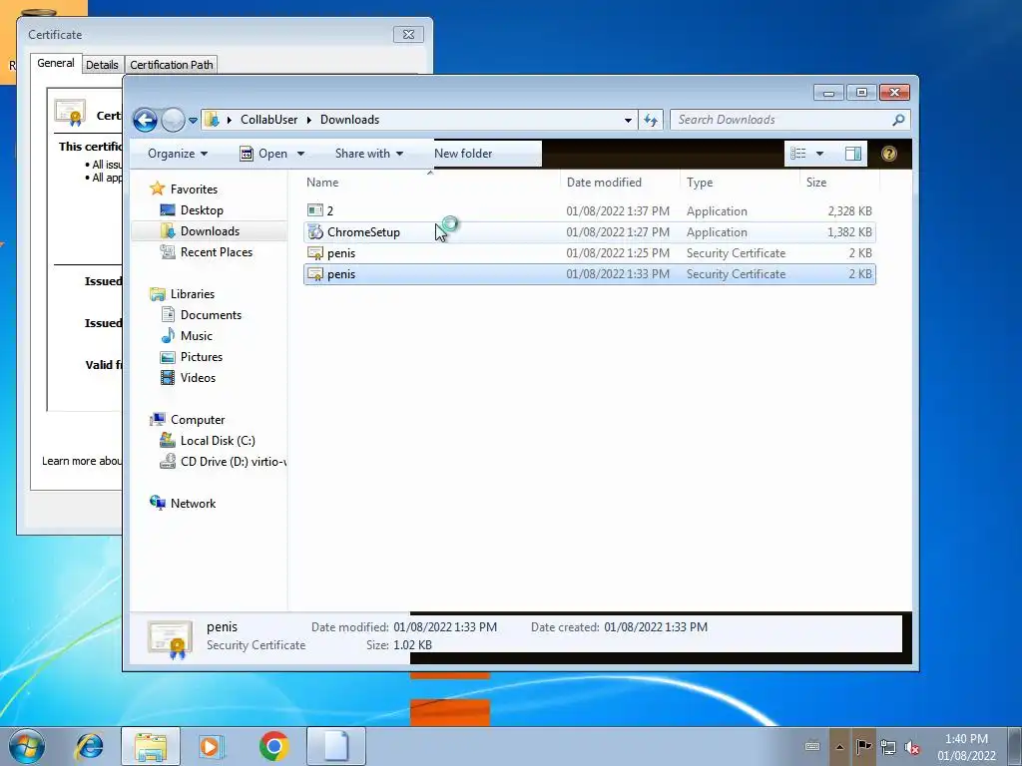Screen dimensions: 1022x766
Task: Click the network icon in the system tray
Action: pos(887,747)
